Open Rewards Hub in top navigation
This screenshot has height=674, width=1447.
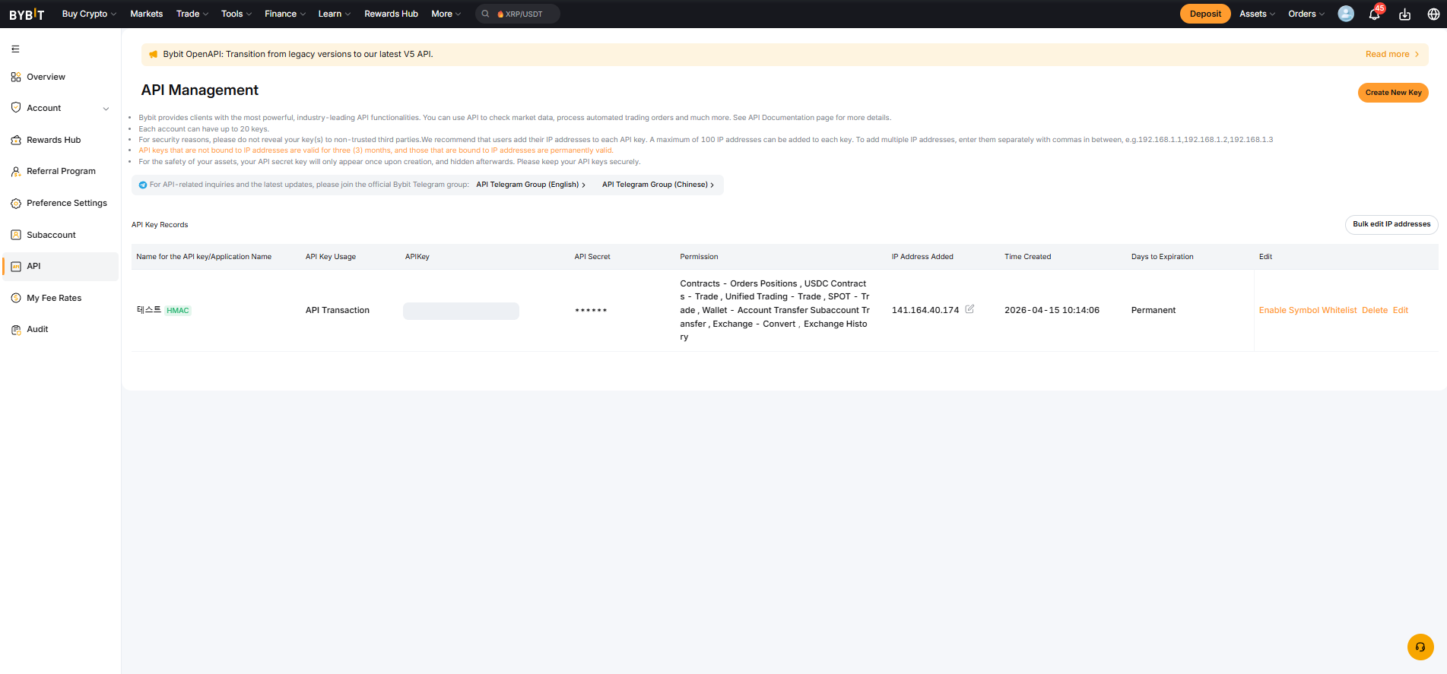click(391, 14)
